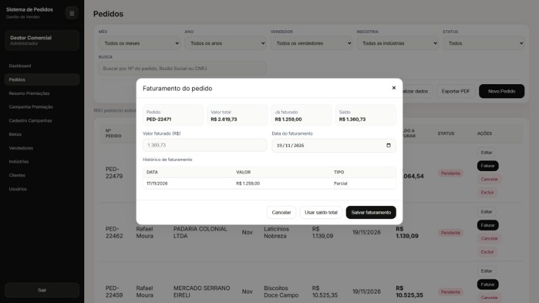Open the Vendedor dropdown filter
539x303 pixels.
pyautogui.click(x=311, y=43)
